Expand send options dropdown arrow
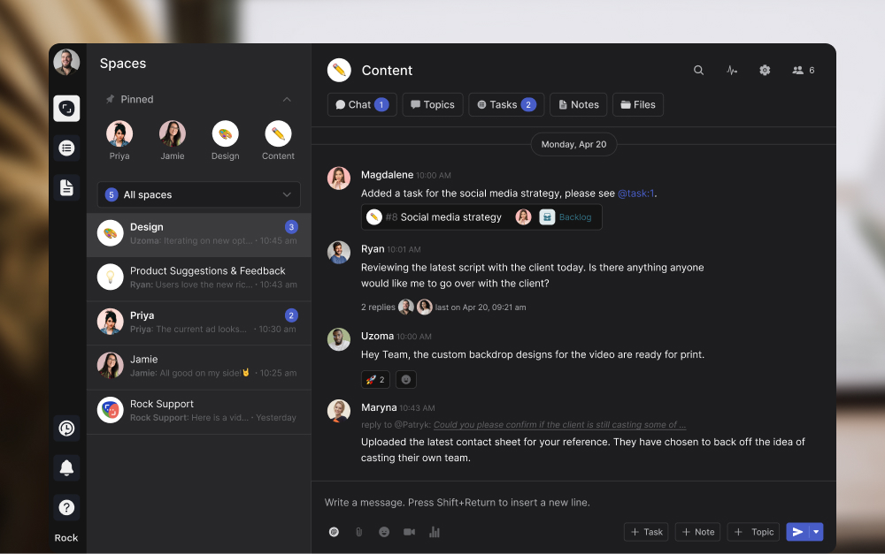This screenshot has width=885, height=554. pos(817,532)
